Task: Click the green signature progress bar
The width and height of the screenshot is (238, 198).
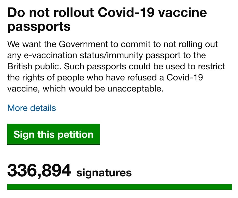Action: (120, 187)
